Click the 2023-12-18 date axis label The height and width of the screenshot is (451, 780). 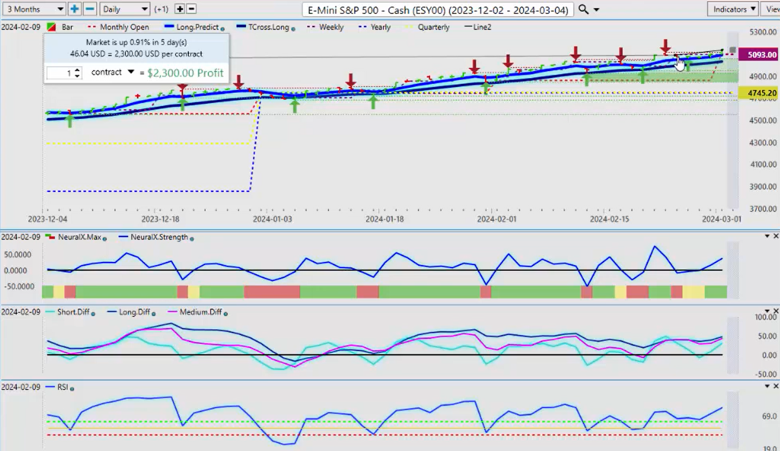[x=160, y=219]
